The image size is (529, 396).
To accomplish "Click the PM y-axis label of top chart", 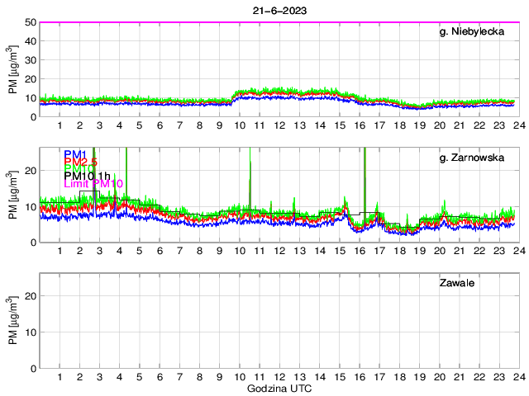I will click(13, 70).
